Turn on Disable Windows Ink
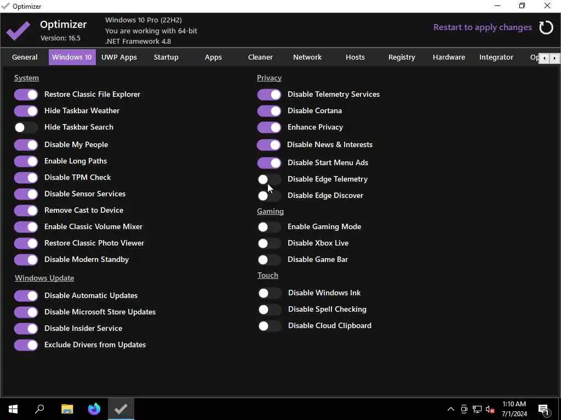Viewport: 561px width, 420px height. pos(270,293)
